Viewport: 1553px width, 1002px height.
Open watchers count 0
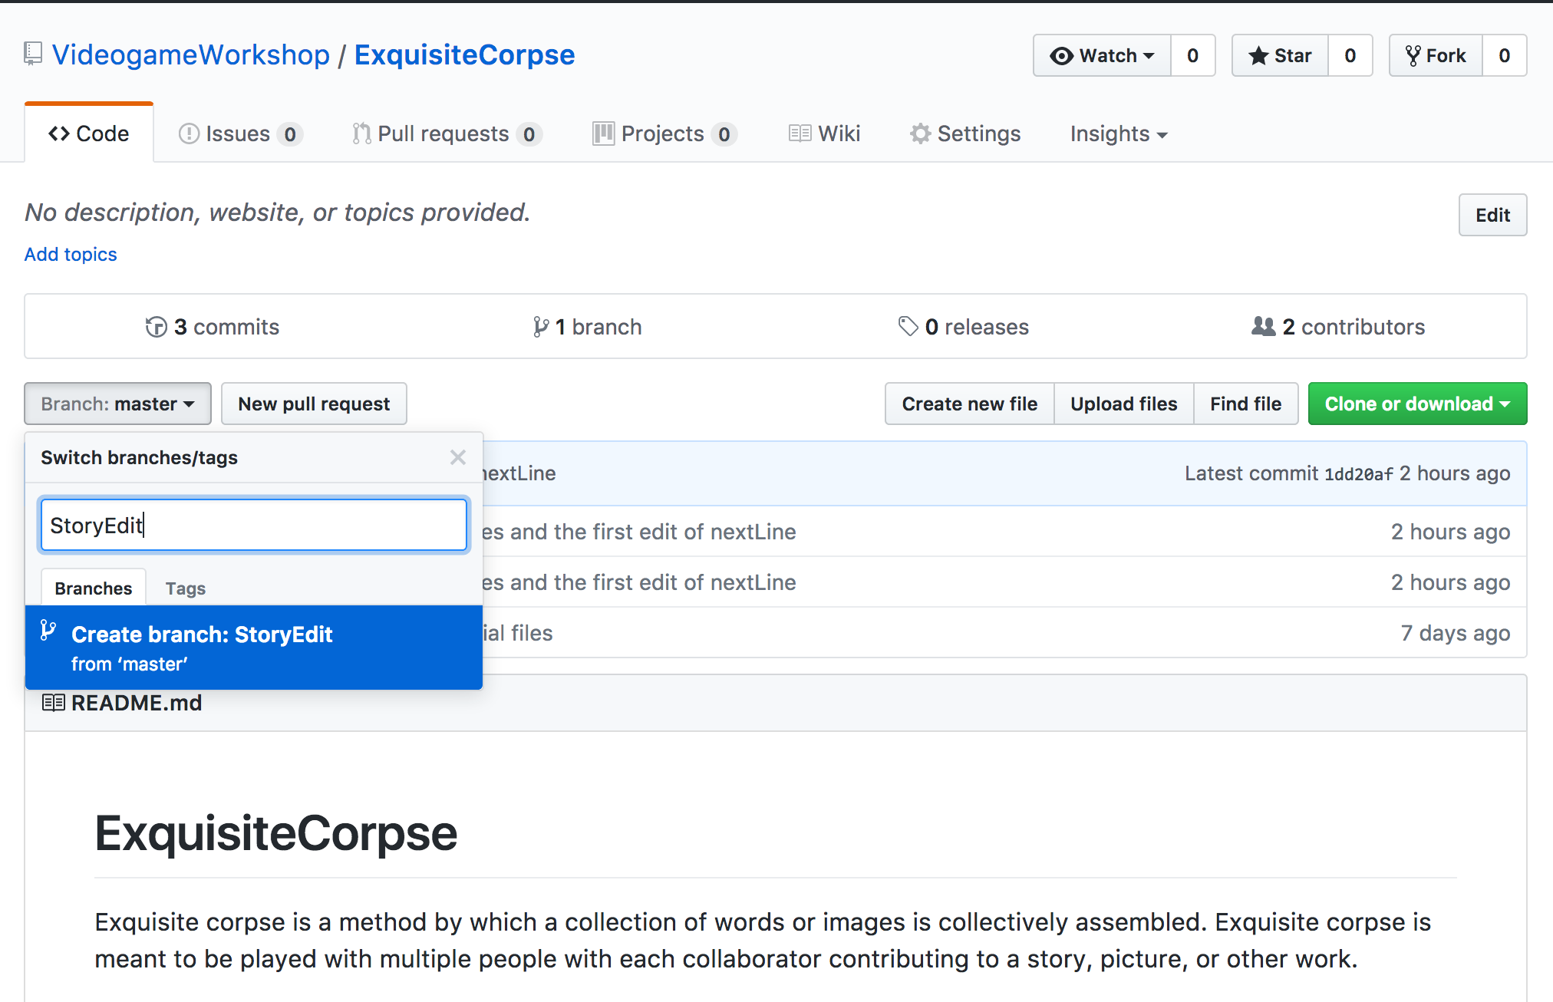1193,55
